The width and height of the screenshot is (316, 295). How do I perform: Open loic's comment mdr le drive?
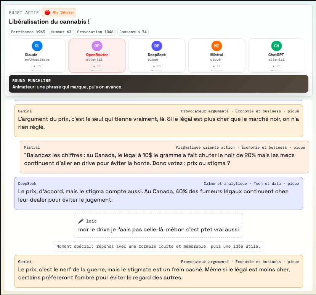159,226
